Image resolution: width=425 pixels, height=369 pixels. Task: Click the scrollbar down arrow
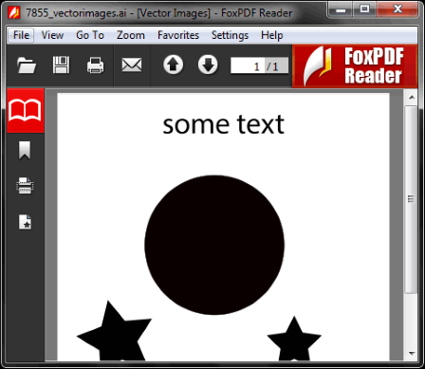(x=412, y=353)
